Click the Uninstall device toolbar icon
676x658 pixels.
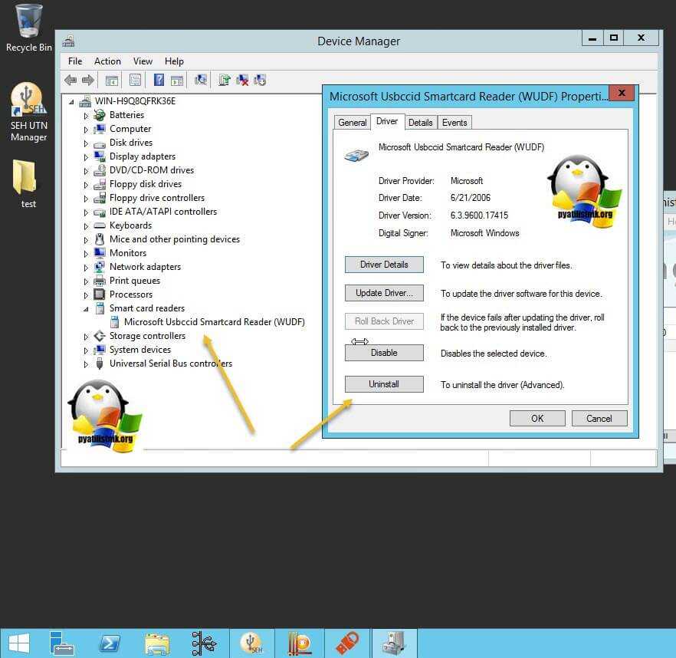point(242,80)
